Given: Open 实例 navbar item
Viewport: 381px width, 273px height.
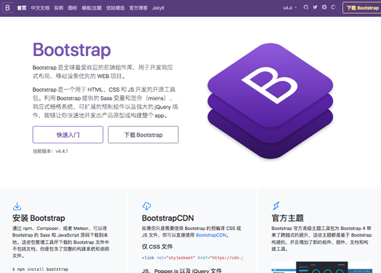Looking at the screenshot, I should 58,8.
